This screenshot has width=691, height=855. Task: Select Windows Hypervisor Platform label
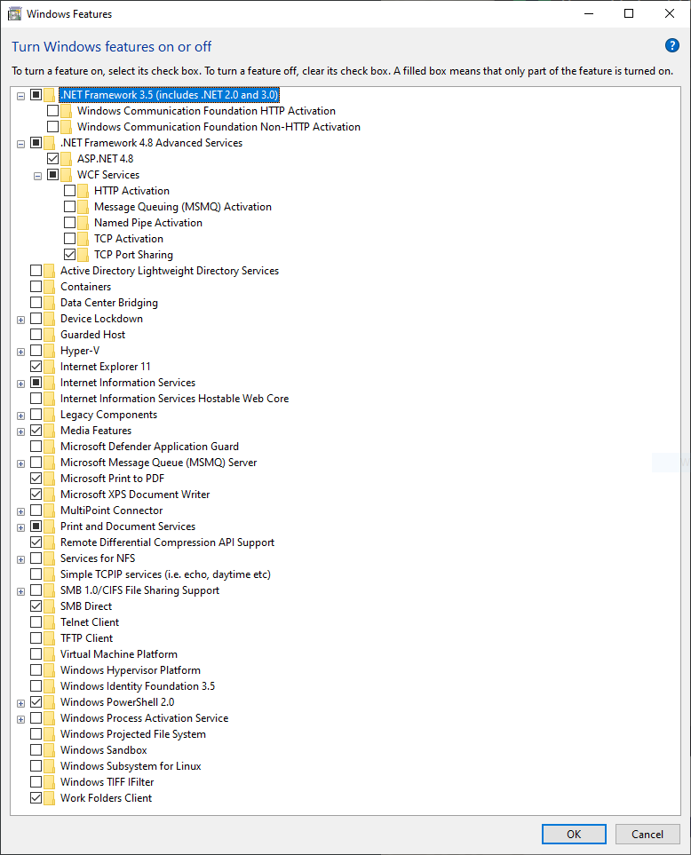(x=131, y=669)
